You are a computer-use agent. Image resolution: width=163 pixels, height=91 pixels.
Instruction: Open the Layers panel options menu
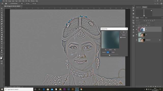(162, 18)
